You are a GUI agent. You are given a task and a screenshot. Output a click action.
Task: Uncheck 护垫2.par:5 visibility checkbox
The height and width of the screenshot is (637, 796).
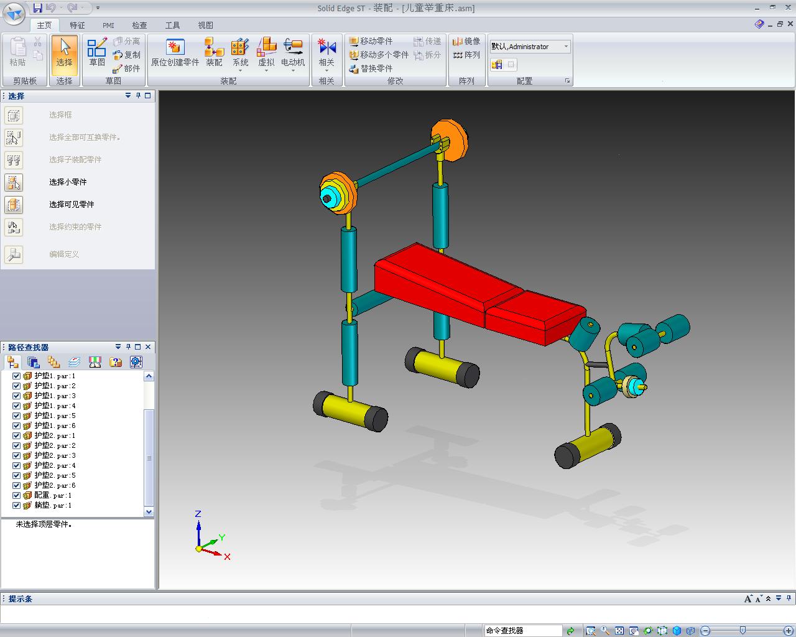click(17, 475)
